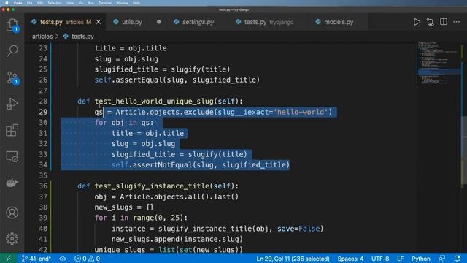Open the Accounts menu icon

click(12, 213)
